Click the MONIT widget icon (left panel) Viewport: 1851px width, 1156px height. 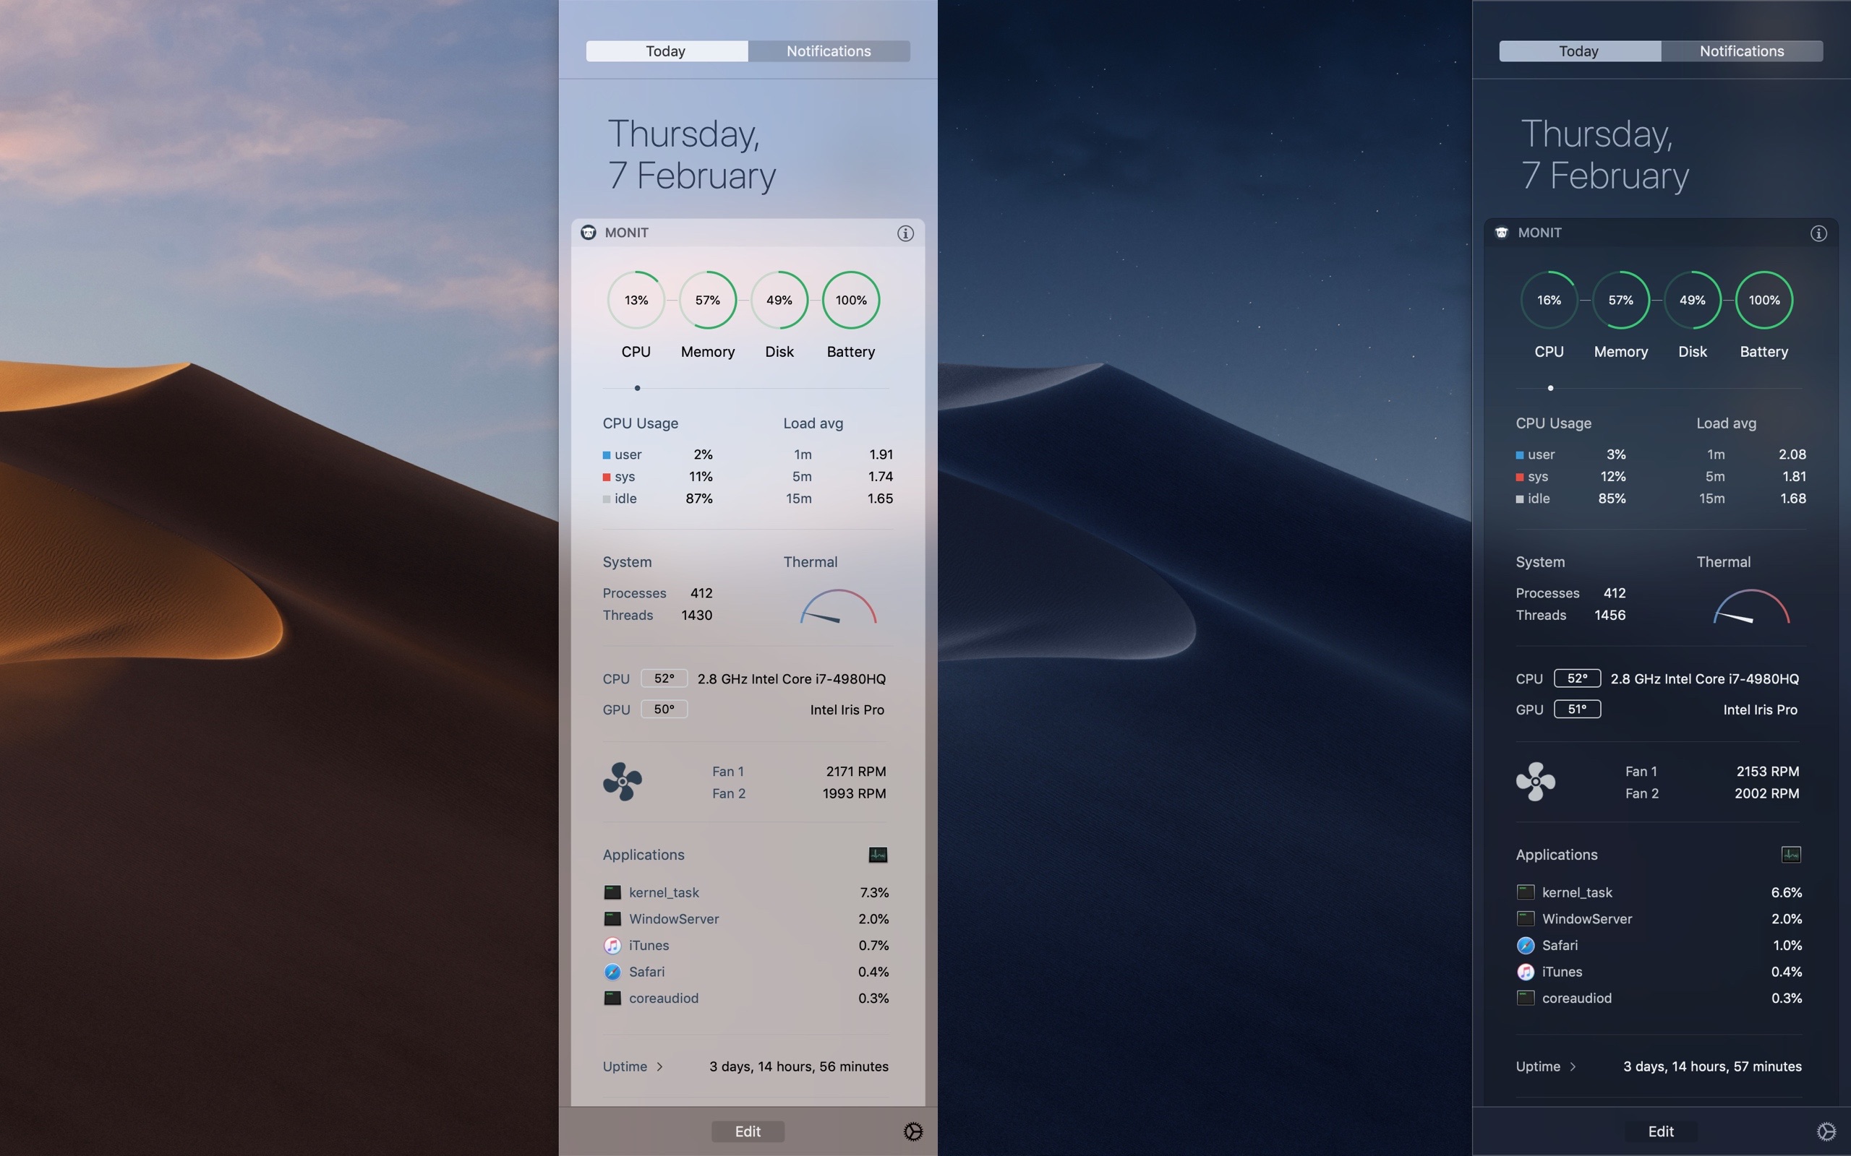[588, 233]
